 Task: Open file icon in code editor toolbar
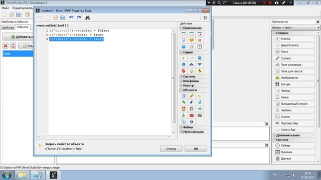pyautogui.click(x=55, y=18)
